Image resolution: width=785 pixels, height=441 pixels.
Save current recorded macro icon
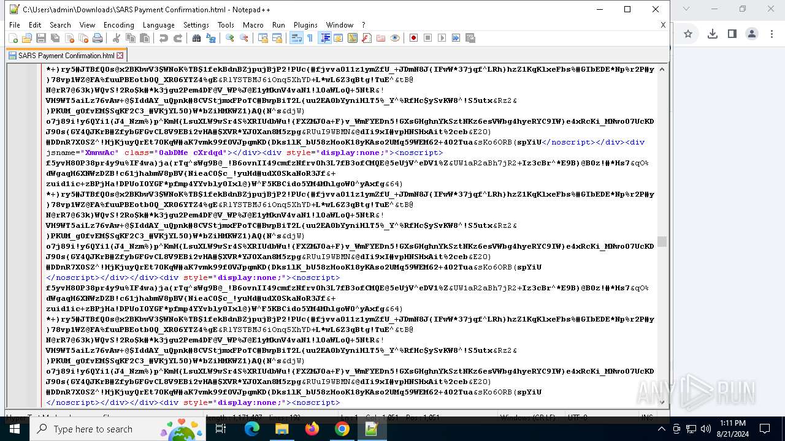click(470, 38)
